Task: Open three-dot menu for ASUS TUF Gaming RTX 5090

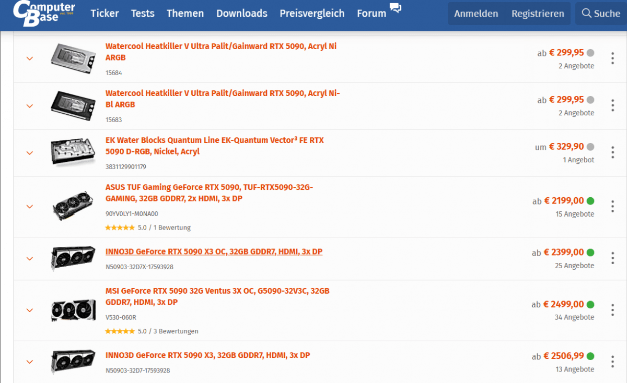Action: [x=612, y=206]
